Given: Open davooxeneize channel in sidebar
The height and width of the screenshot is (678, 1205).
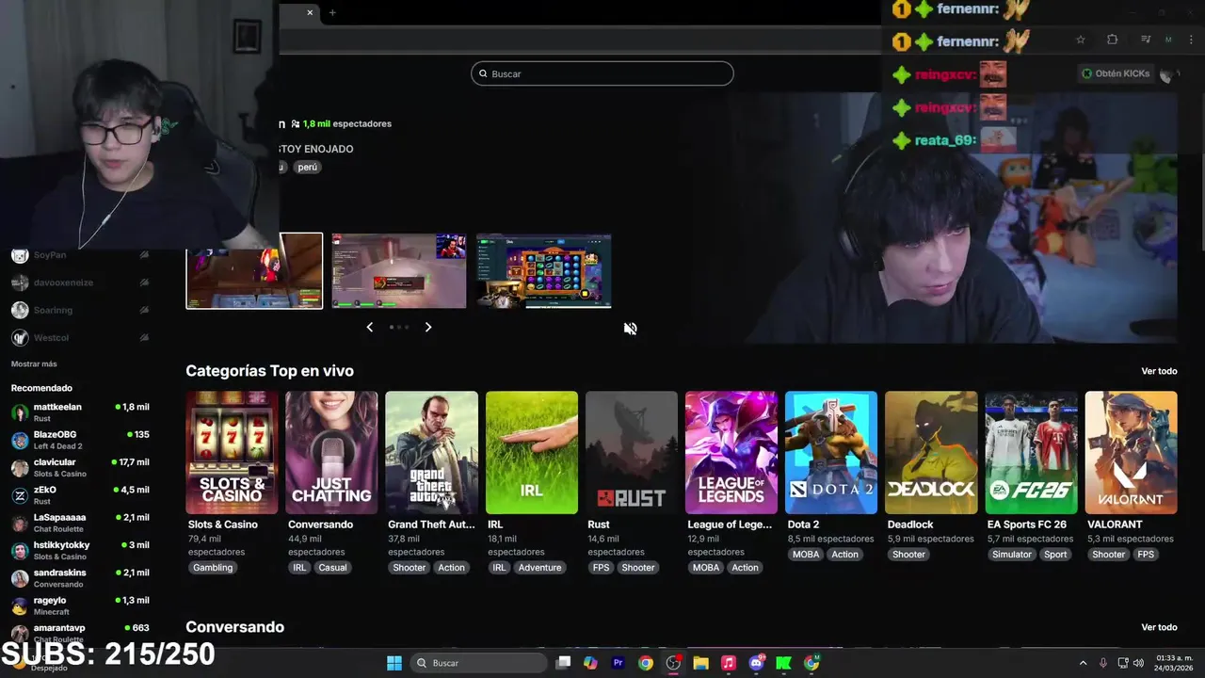Looking at the screenshot, I should (x=80, y=282).
